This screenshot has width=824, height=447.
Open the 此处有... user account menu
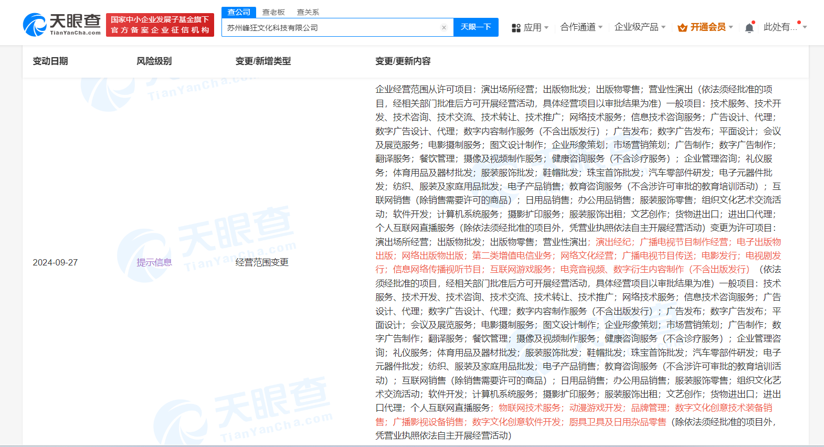(785, 27)
